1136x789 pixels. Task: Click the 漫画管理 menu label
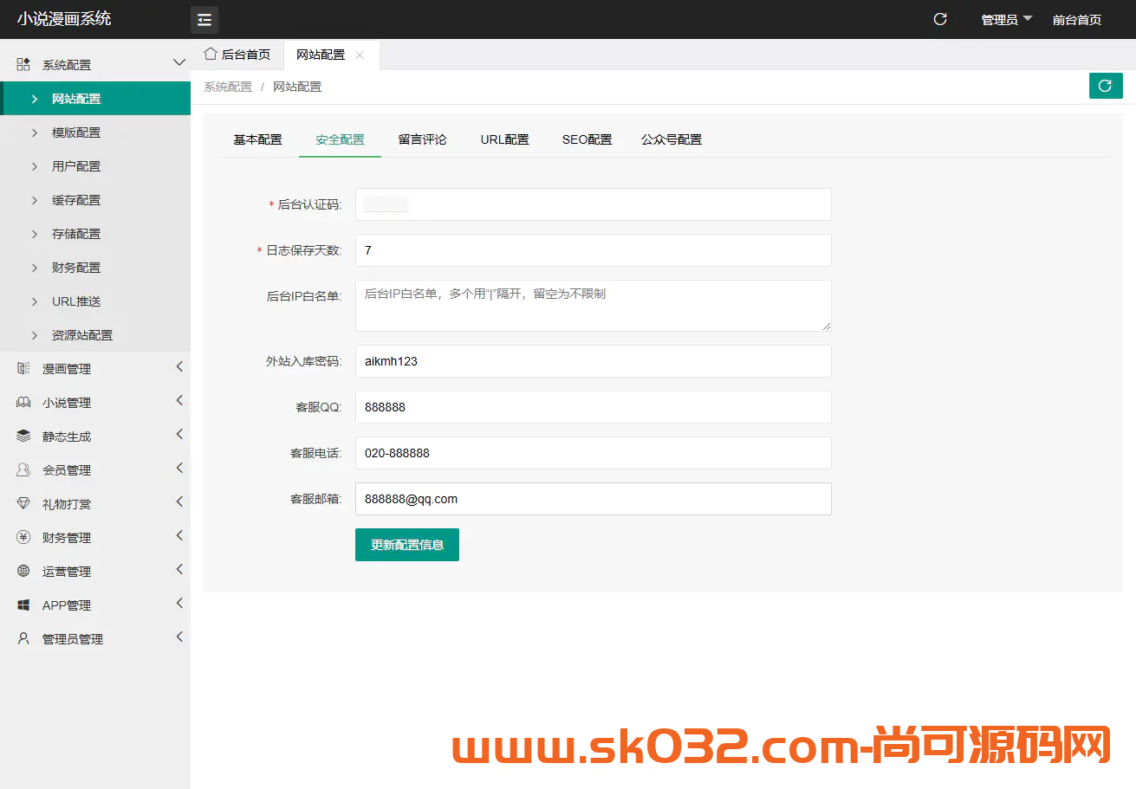point(67,369)
